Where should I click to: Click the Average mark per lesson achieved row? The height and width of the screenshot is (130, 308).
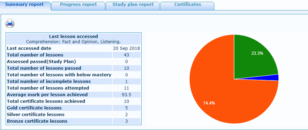(x=74, y=95)
